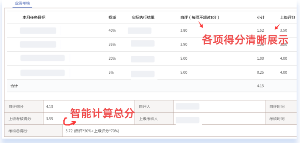Open the 业务考核 tab
The image size is (300, 145).
(x=22, y=3)
